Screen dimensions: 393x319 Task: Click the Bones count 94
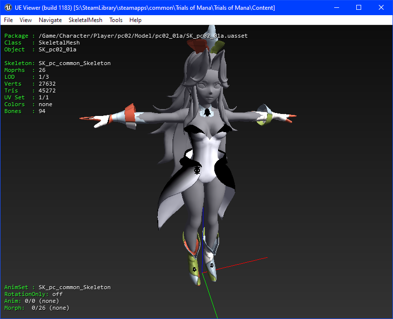pos(42,111)
